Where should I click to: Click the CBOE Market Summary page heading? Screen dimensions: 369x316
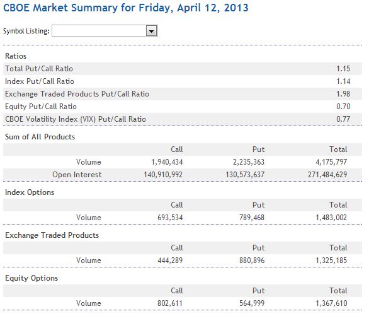[x=126, y=8]
